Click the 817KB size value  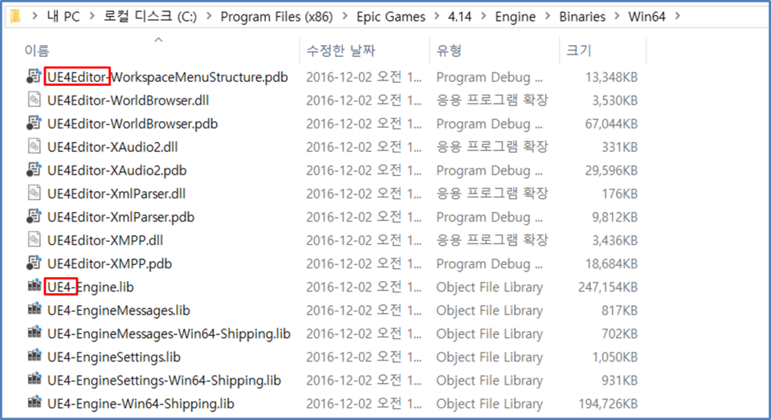pos(619,311)
